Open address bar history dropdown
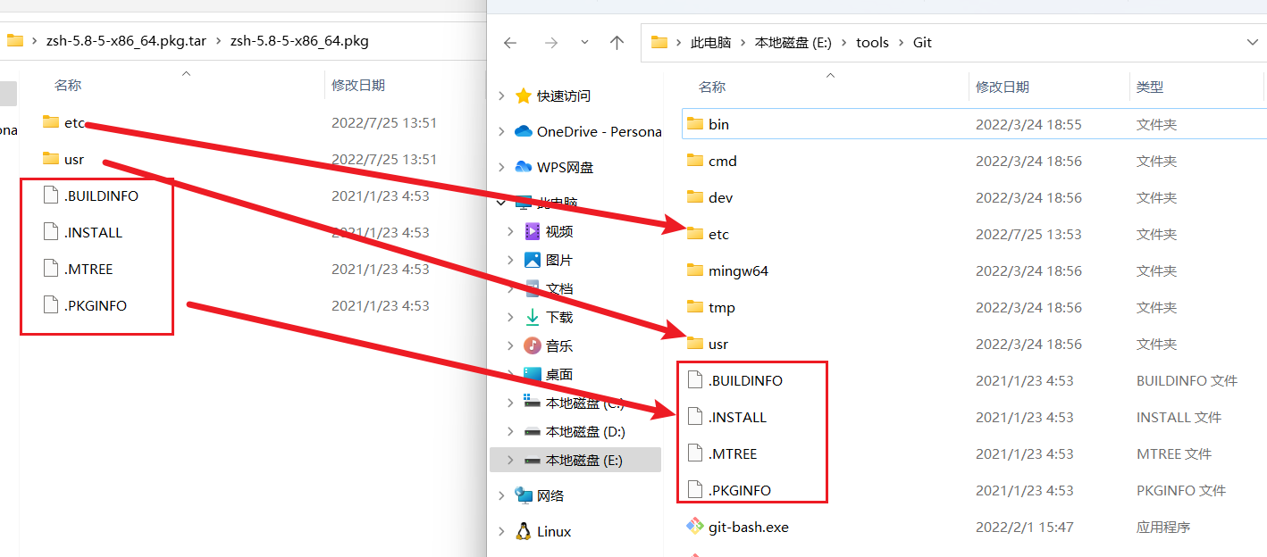This screenshot has height=557, width=1267. pos(1251,42)
